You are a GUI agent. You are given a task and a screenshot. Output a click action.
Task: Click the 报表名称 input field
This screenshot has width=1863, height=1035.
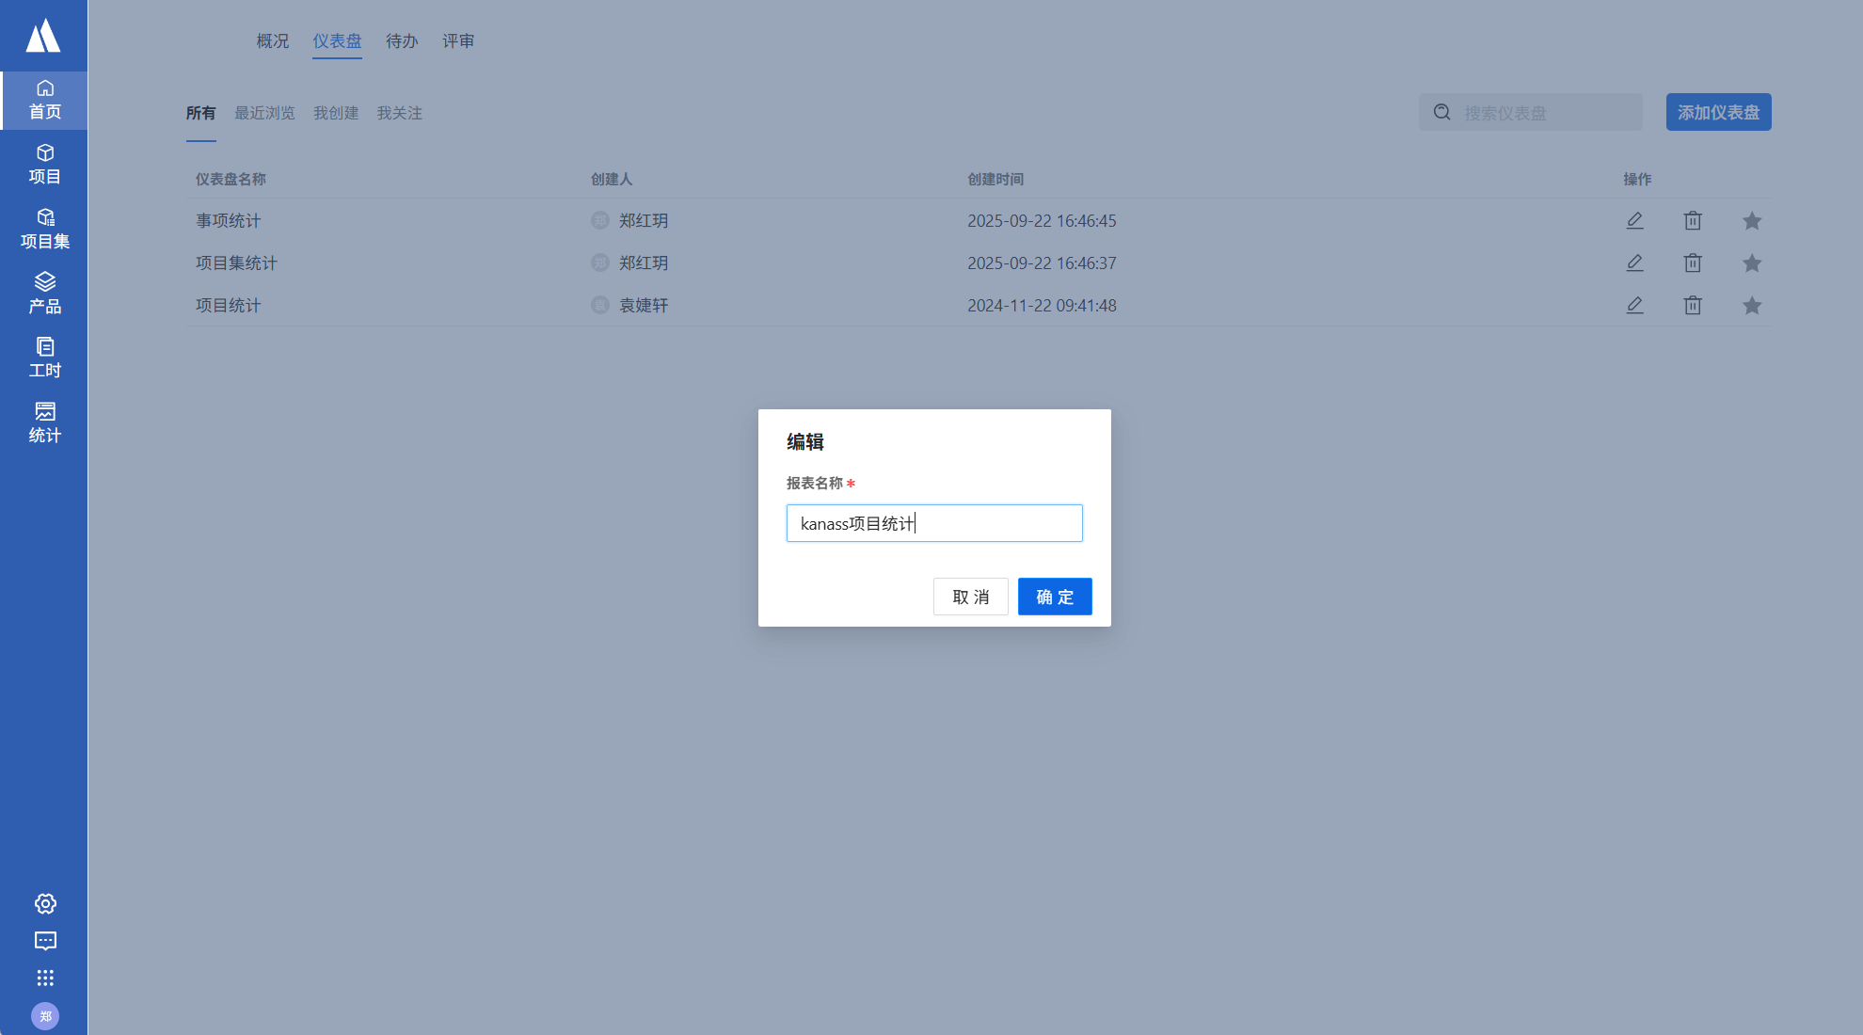tap(933, 523)
